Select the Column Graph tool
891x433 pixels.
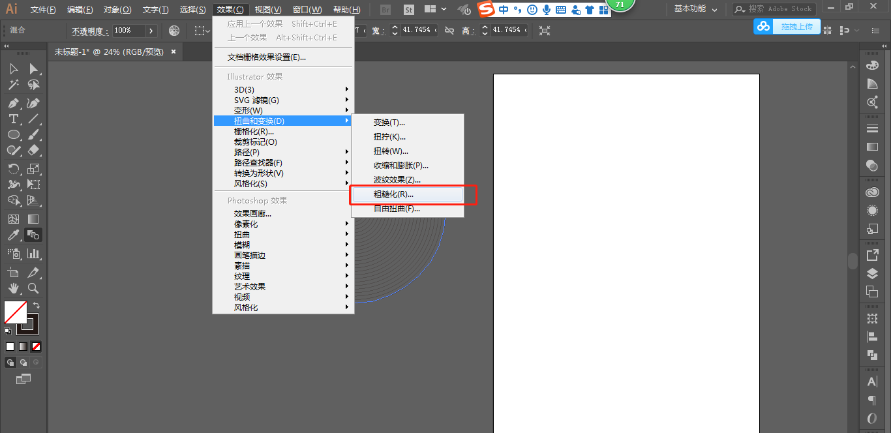click(33, 253)
